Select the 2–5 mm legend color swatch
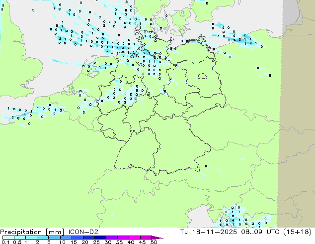This screenshot has width=315, height=244. pos(43,238)
